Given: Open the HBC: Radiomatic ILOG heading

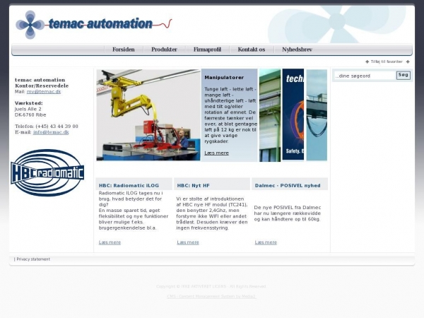Looking at the screenshot, I should pos(129,185).
